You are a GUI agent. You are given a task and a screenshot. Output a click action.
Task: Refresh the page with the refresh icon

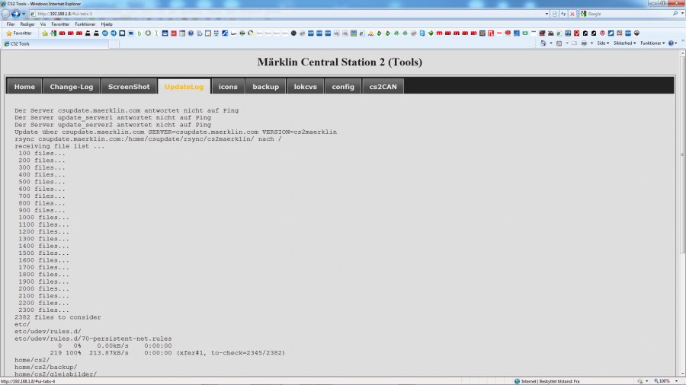click(563, 14)
